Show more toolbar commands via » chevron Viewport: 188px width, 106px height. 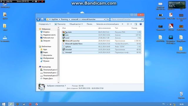coord(122,24)
